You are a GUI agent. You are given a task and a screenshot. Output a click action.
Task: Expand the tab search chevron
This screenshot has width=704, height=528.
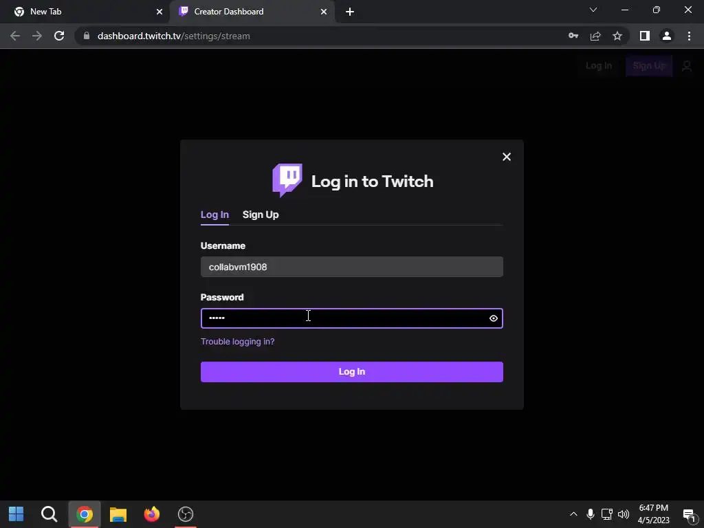593,10
